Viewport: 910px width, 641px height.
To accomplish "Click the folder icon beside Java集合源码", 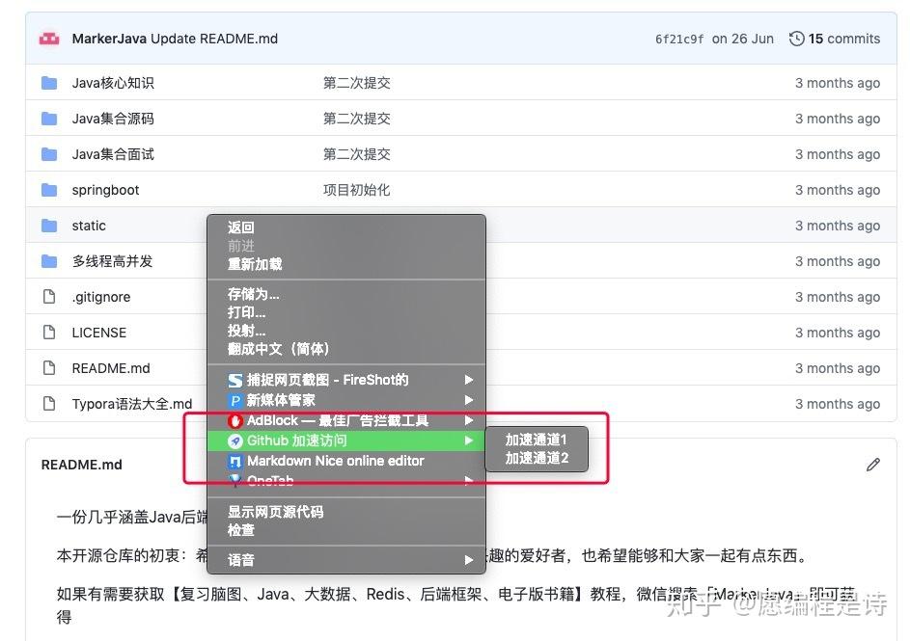I will [x=49, y=119].
